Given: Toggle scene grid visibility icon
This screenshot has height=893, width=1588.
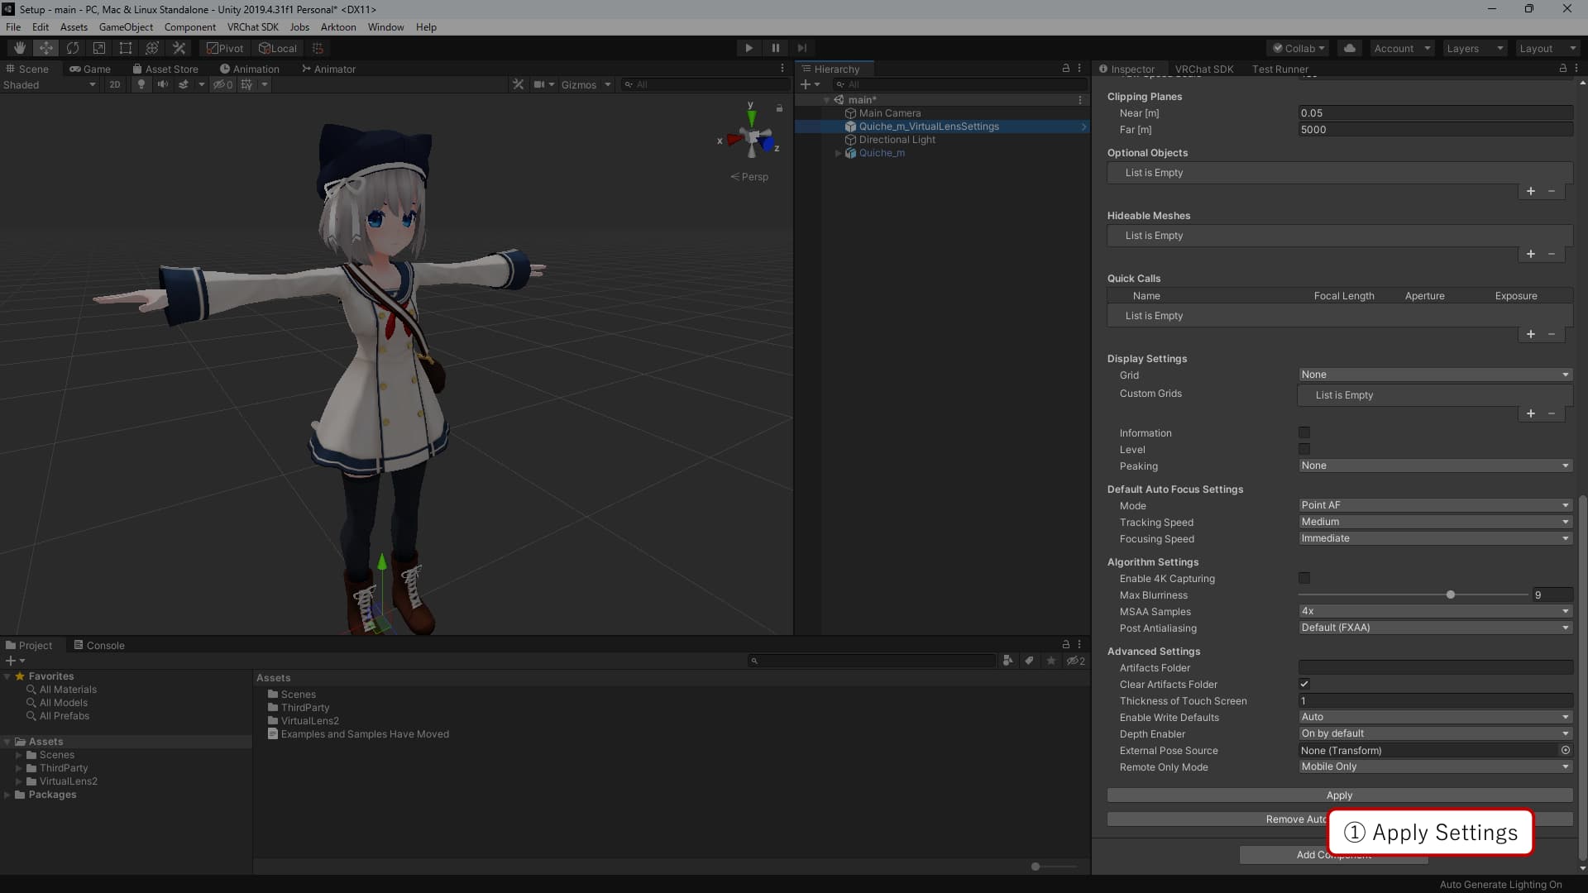Looking at the screenshot, I should [x=246, y=84].
